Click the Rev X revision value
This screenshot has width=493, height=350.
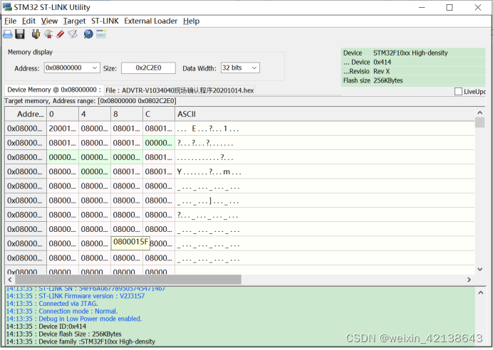[x=381, y=71]
